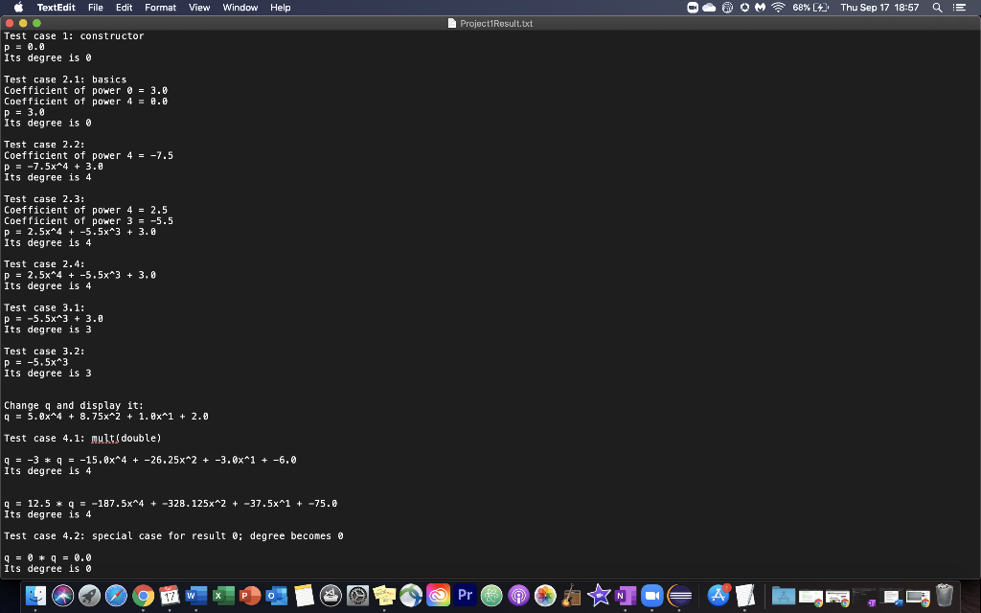Open Microsoft Word from the Dock
981x613 pixels.
[x=196, y=596]
